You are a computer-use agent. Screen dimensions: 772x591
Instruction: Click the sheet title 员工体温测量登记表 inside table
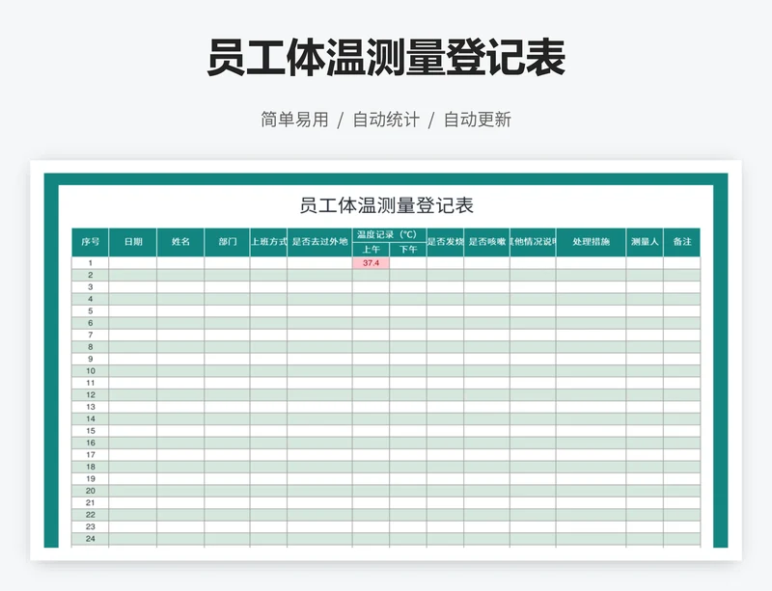click(387, 205)
